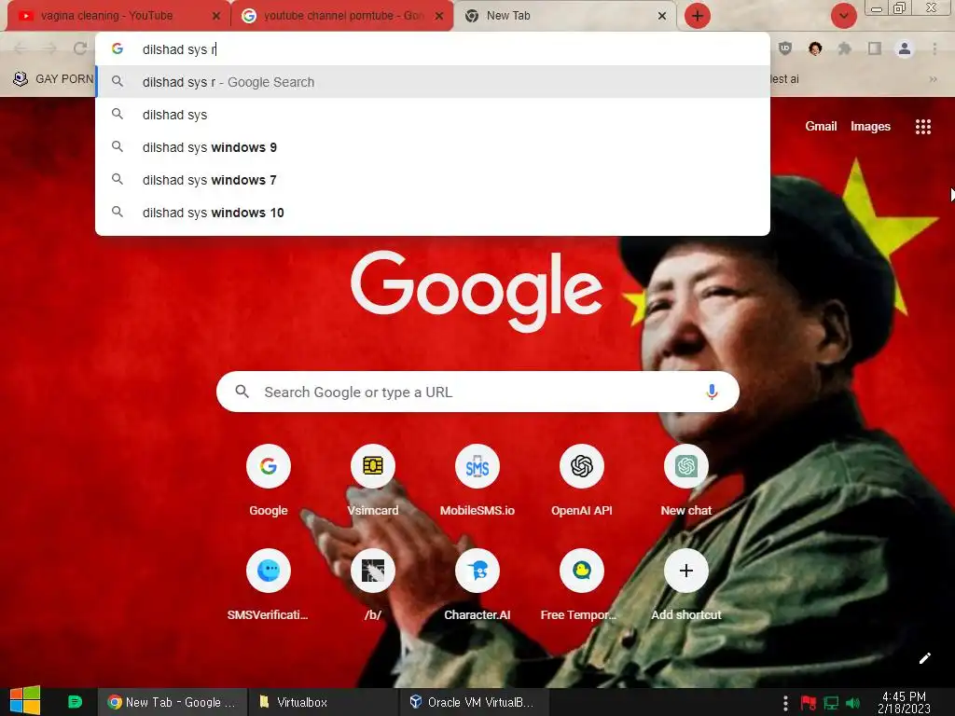Screen dimensions: 955x716
Task: Open the network monitor tray icon
Action: [x=831, y=703]
